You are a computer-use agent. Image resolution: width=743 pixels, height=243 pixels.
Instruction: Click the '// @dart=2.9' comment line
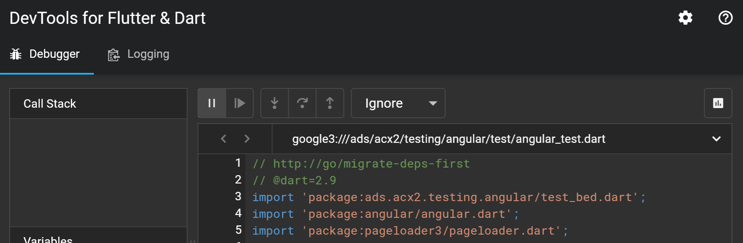pos(294,181)
